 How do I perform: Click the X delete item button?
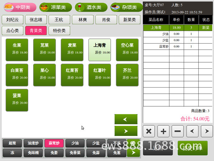click(149, 131)
